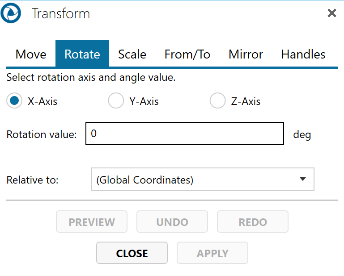Select the X-Axis radio button
The height and width of the screenshot is (276, 344).
tap(14, 101)
